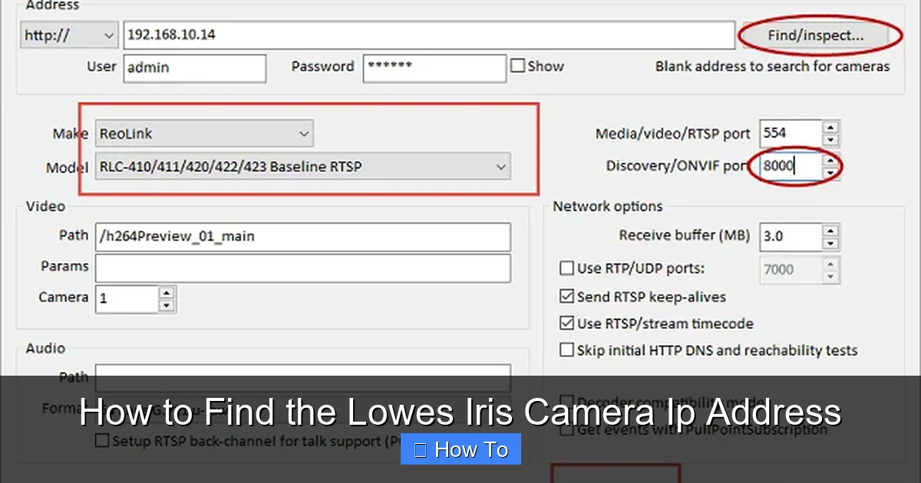Increase the Discovery/ONVIF port value
This screenshot has height=483, width=921.
[x=830, y=159]
